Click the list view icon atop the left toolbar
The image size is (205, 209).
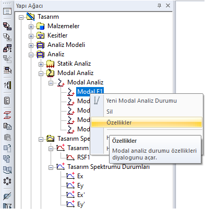7,11
